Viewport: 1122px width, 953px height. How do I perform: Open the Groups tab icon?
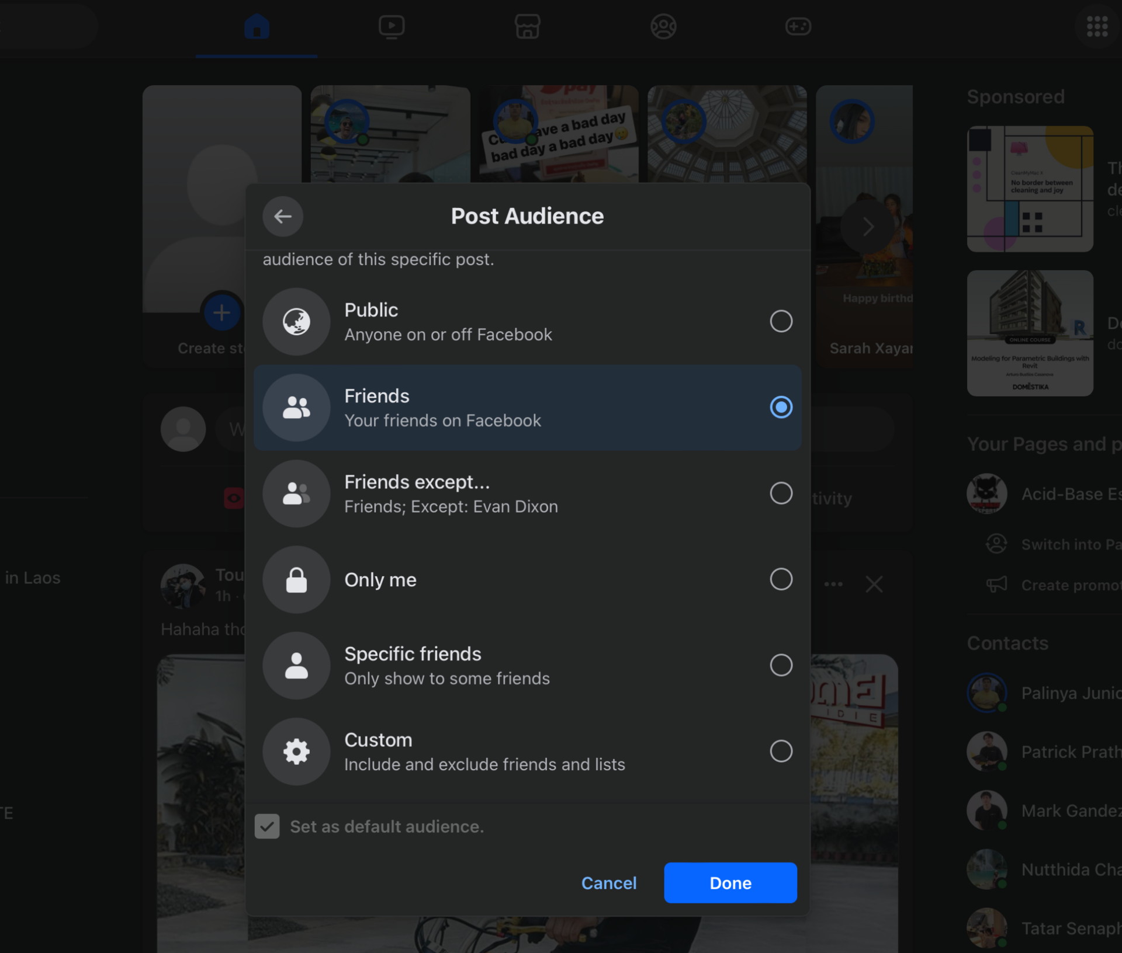663,27
